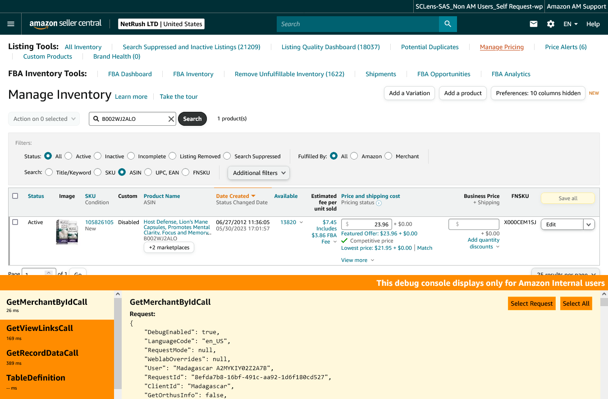The width and height of the screenshot is (608, 399).
Task: Click the Business Price input field
Action: pyautogui.click(x=474, y=224)
